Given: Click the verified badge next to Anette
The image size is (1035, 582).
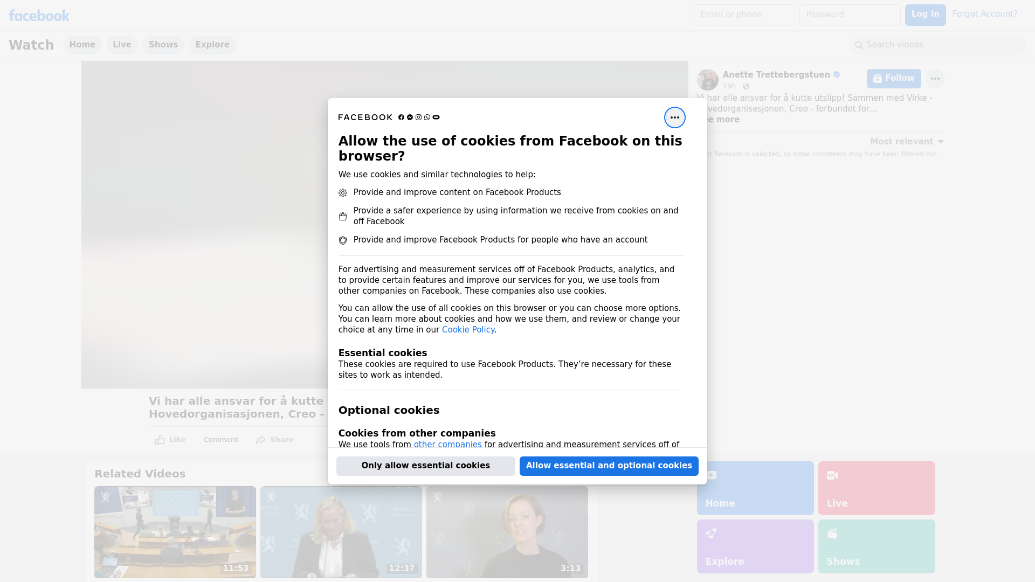Looking at the screenshot, I should pyautogui.click(x=837, y=75).
